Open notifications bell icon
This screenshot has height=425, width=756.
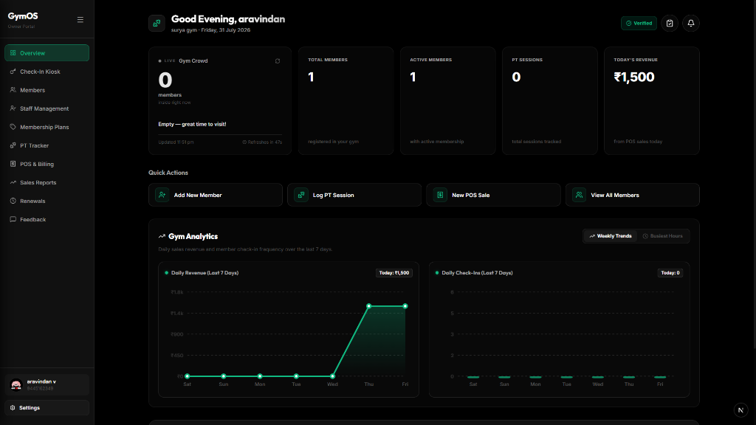click(x=691, y=23)
